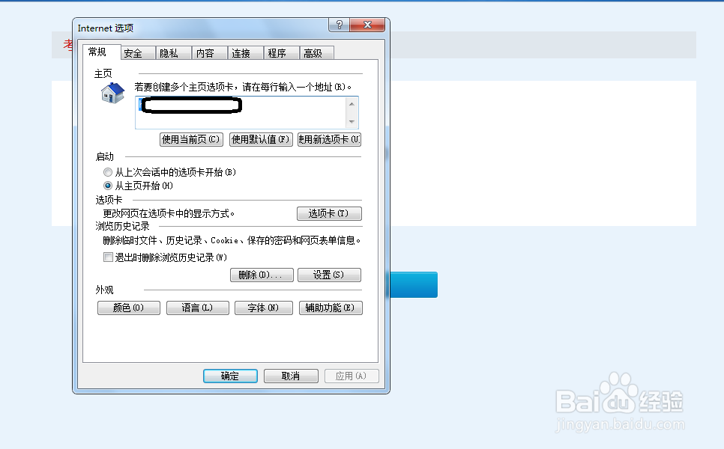
Task: Open 字体 font settings
Action: pyautogui.click(x=263, y=308)
